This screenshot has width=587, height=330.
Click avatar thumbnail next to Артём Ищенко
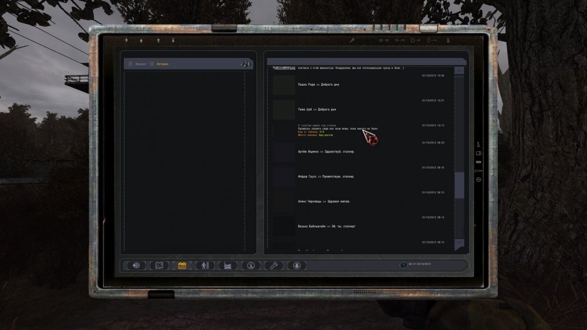(x=284, y=152)
